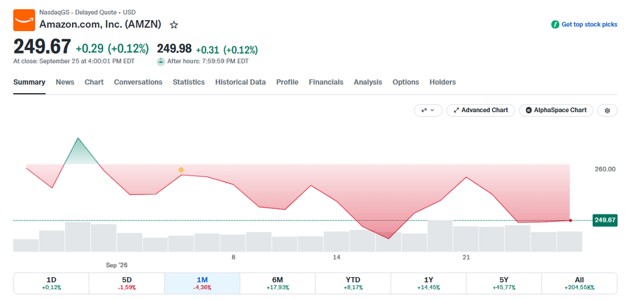Open the Options tab
Image resolution: width=625 pixels, height=299 pixels.
406,82
